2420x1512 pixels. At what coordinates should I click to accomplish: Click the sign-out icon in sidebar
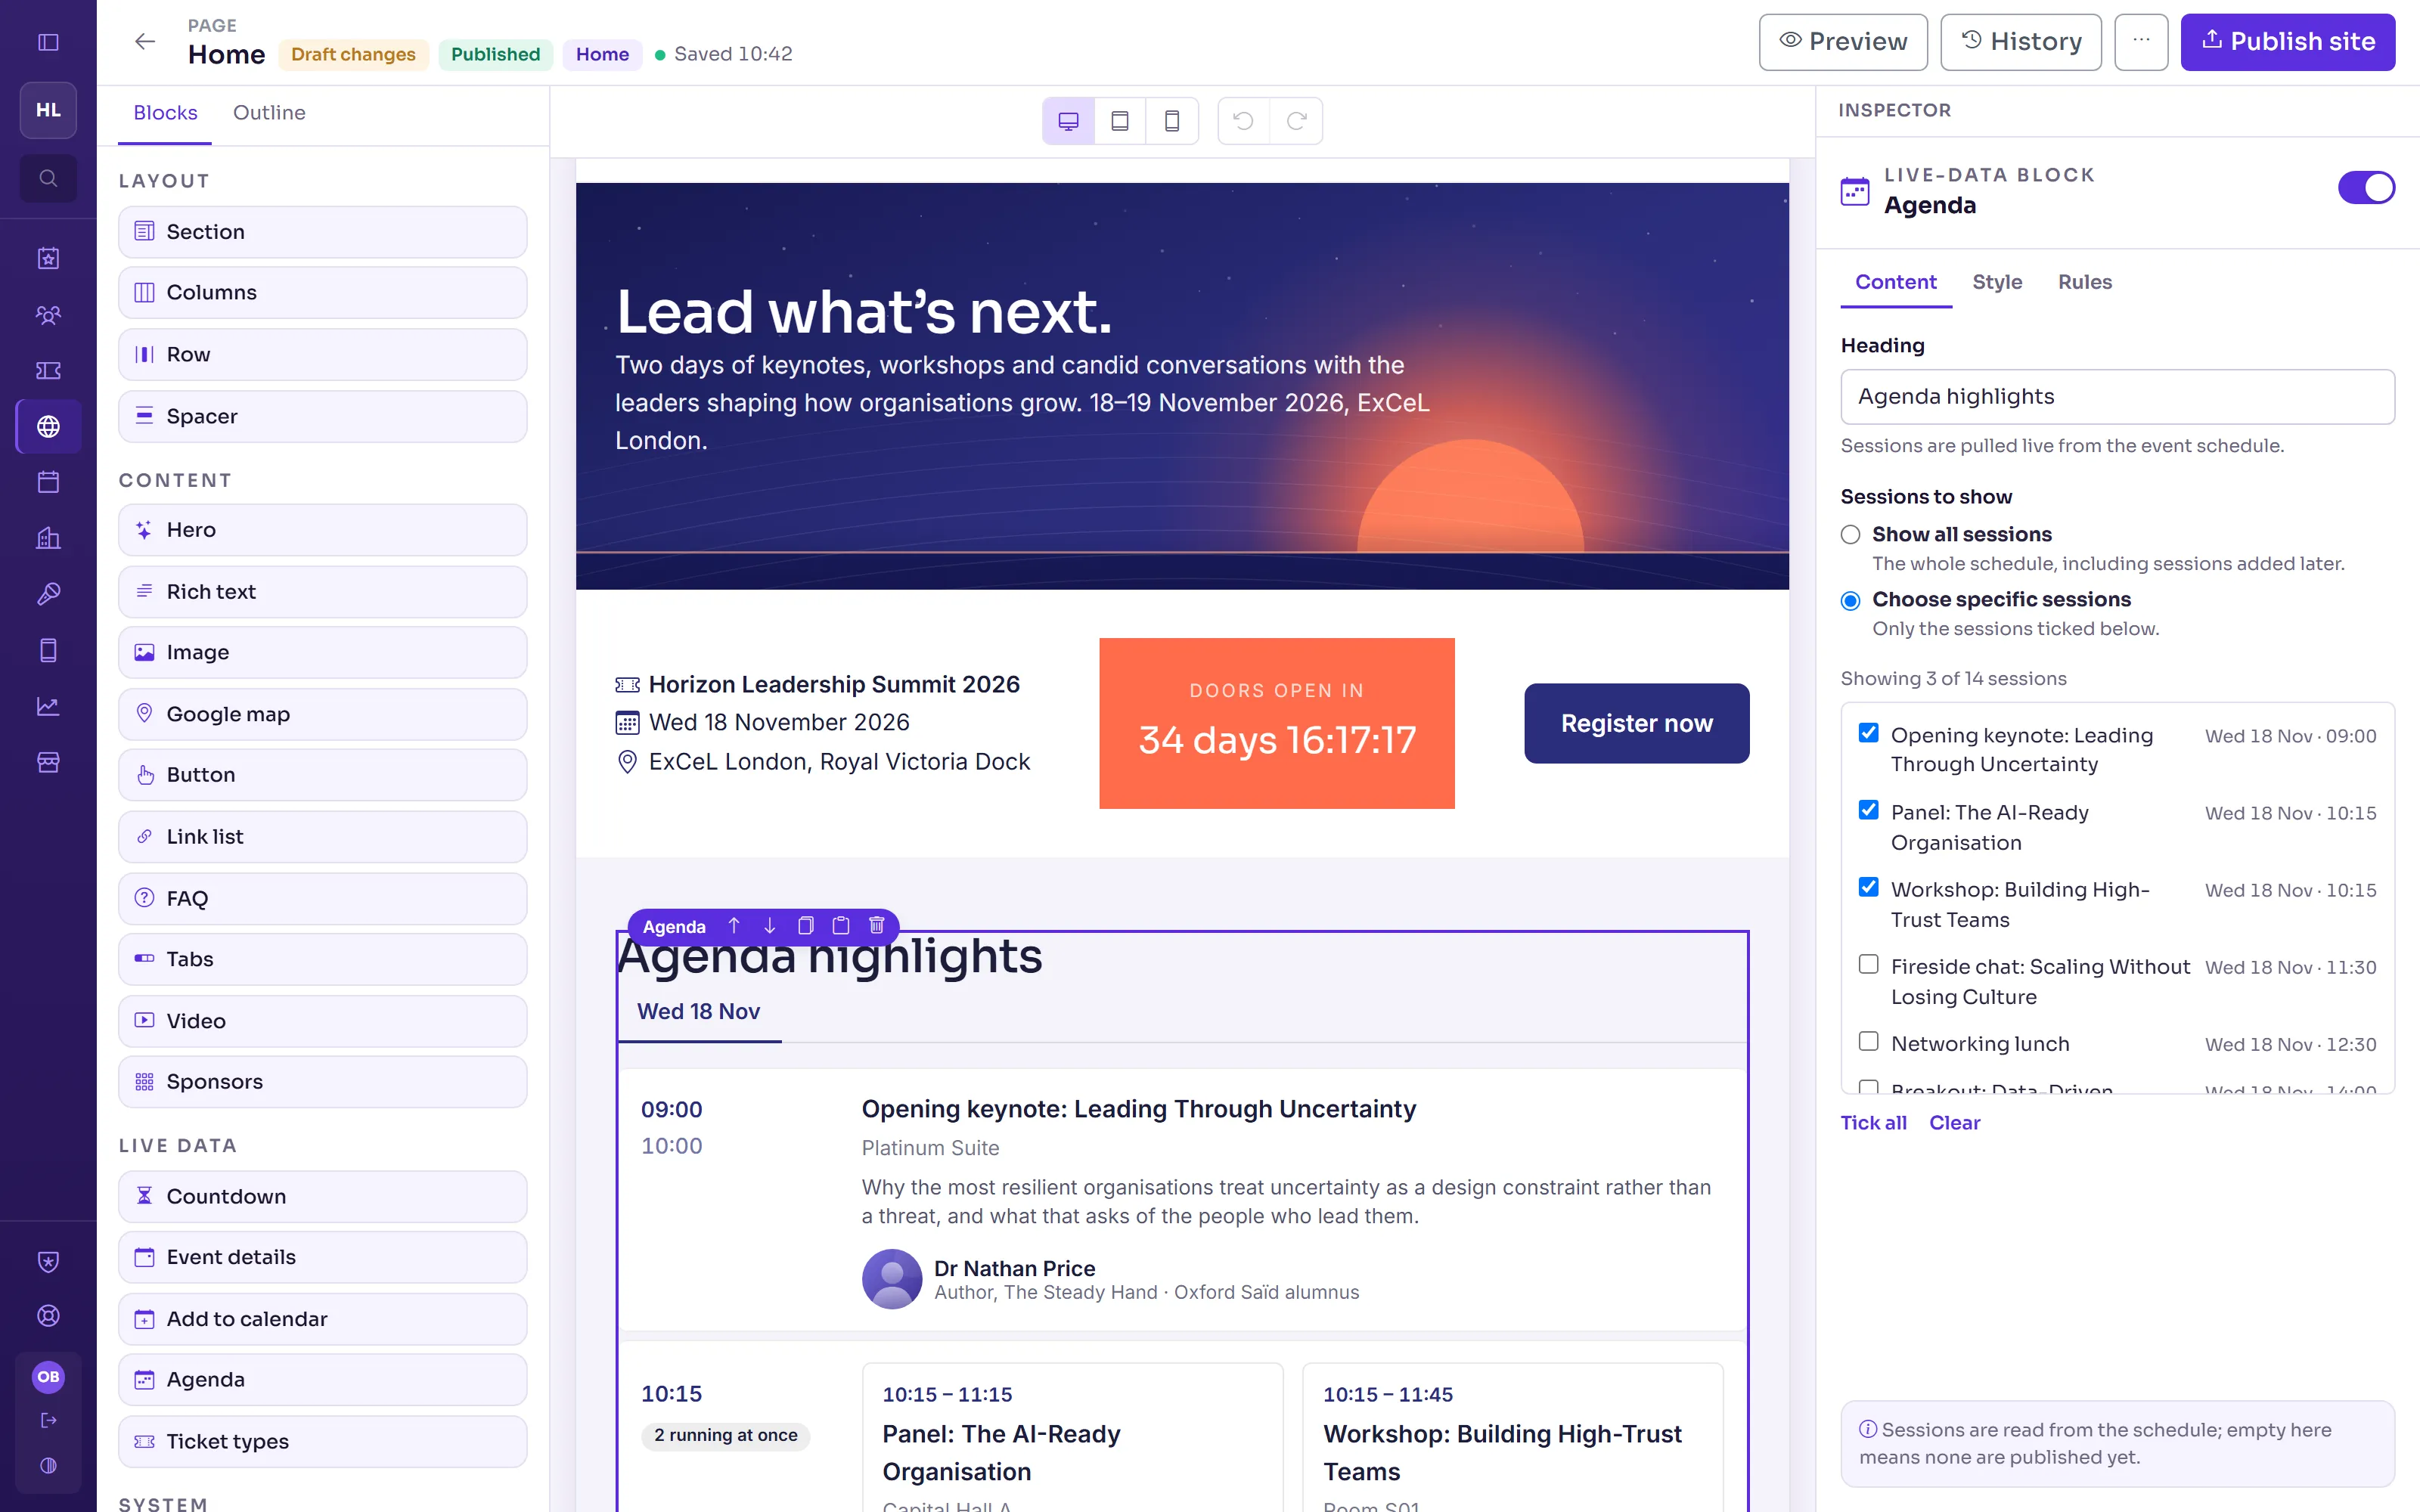coord(48,1420)
